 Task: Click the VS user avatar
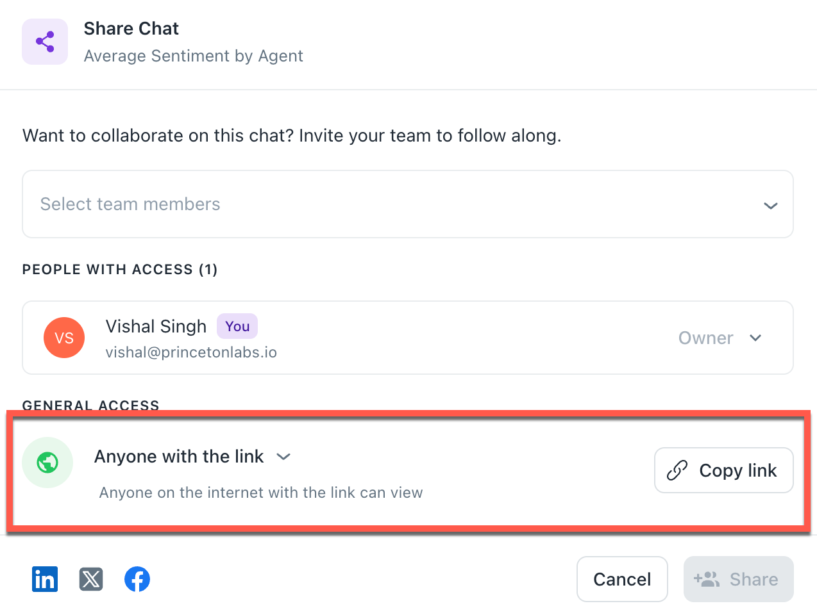(x=64, y=338)
